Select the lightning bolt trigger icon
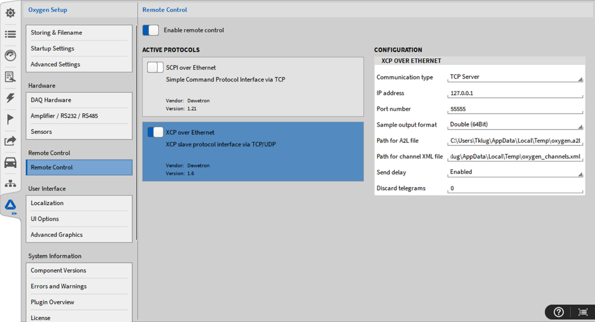This screenshot has width=595, height=322. [10, 98]
